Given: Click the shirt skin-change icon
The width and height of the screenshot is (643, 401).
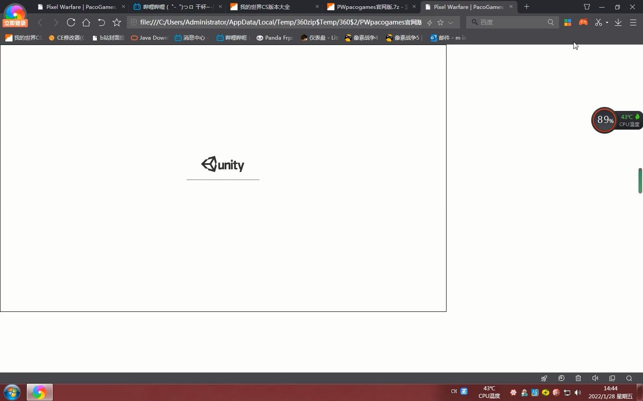Looking at the screenshot, I should (587, 7).
